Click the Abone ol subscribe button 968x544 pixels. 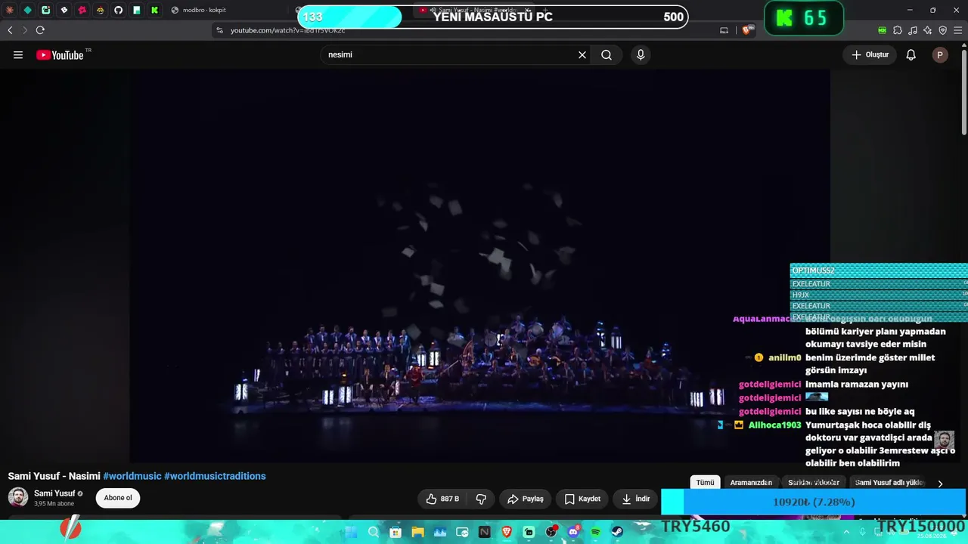[x=118, y=498]
